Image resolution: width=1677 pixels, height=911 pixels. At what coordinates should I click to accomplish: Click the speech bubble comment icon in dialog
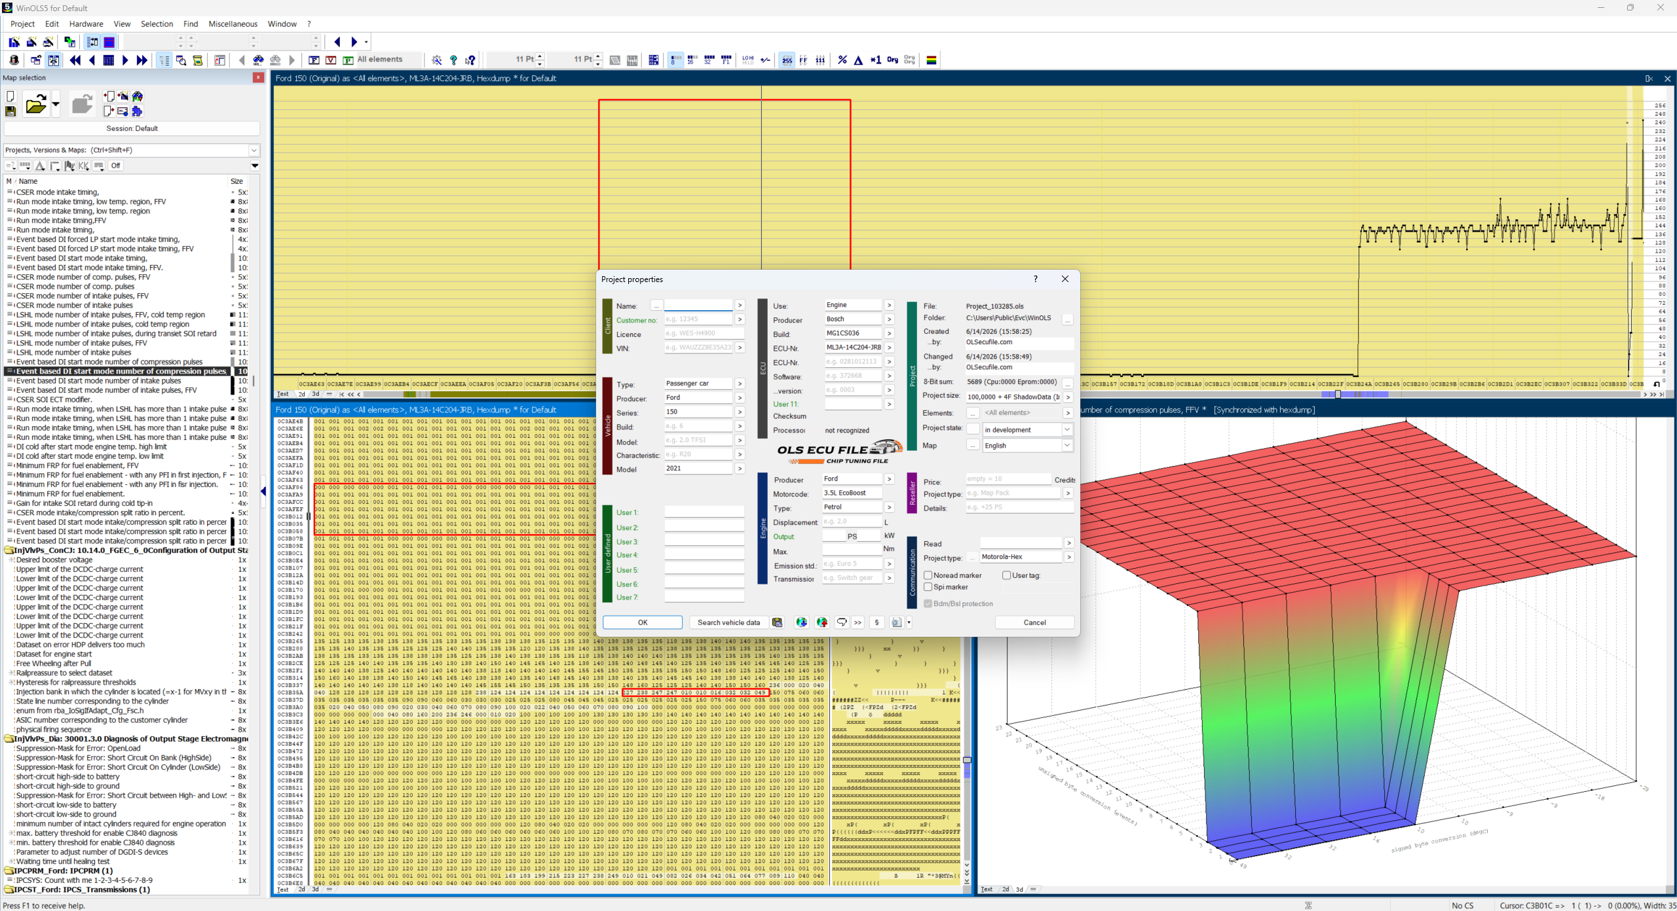point(842,622)
